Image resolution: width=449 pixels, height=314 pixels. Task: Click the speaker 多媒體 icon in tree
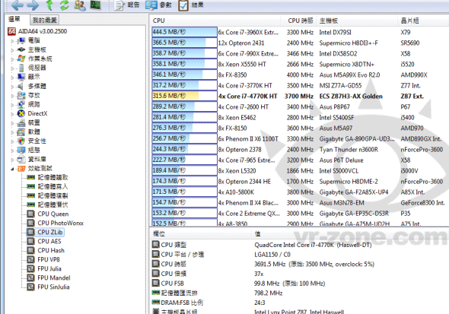coord(21,86)
